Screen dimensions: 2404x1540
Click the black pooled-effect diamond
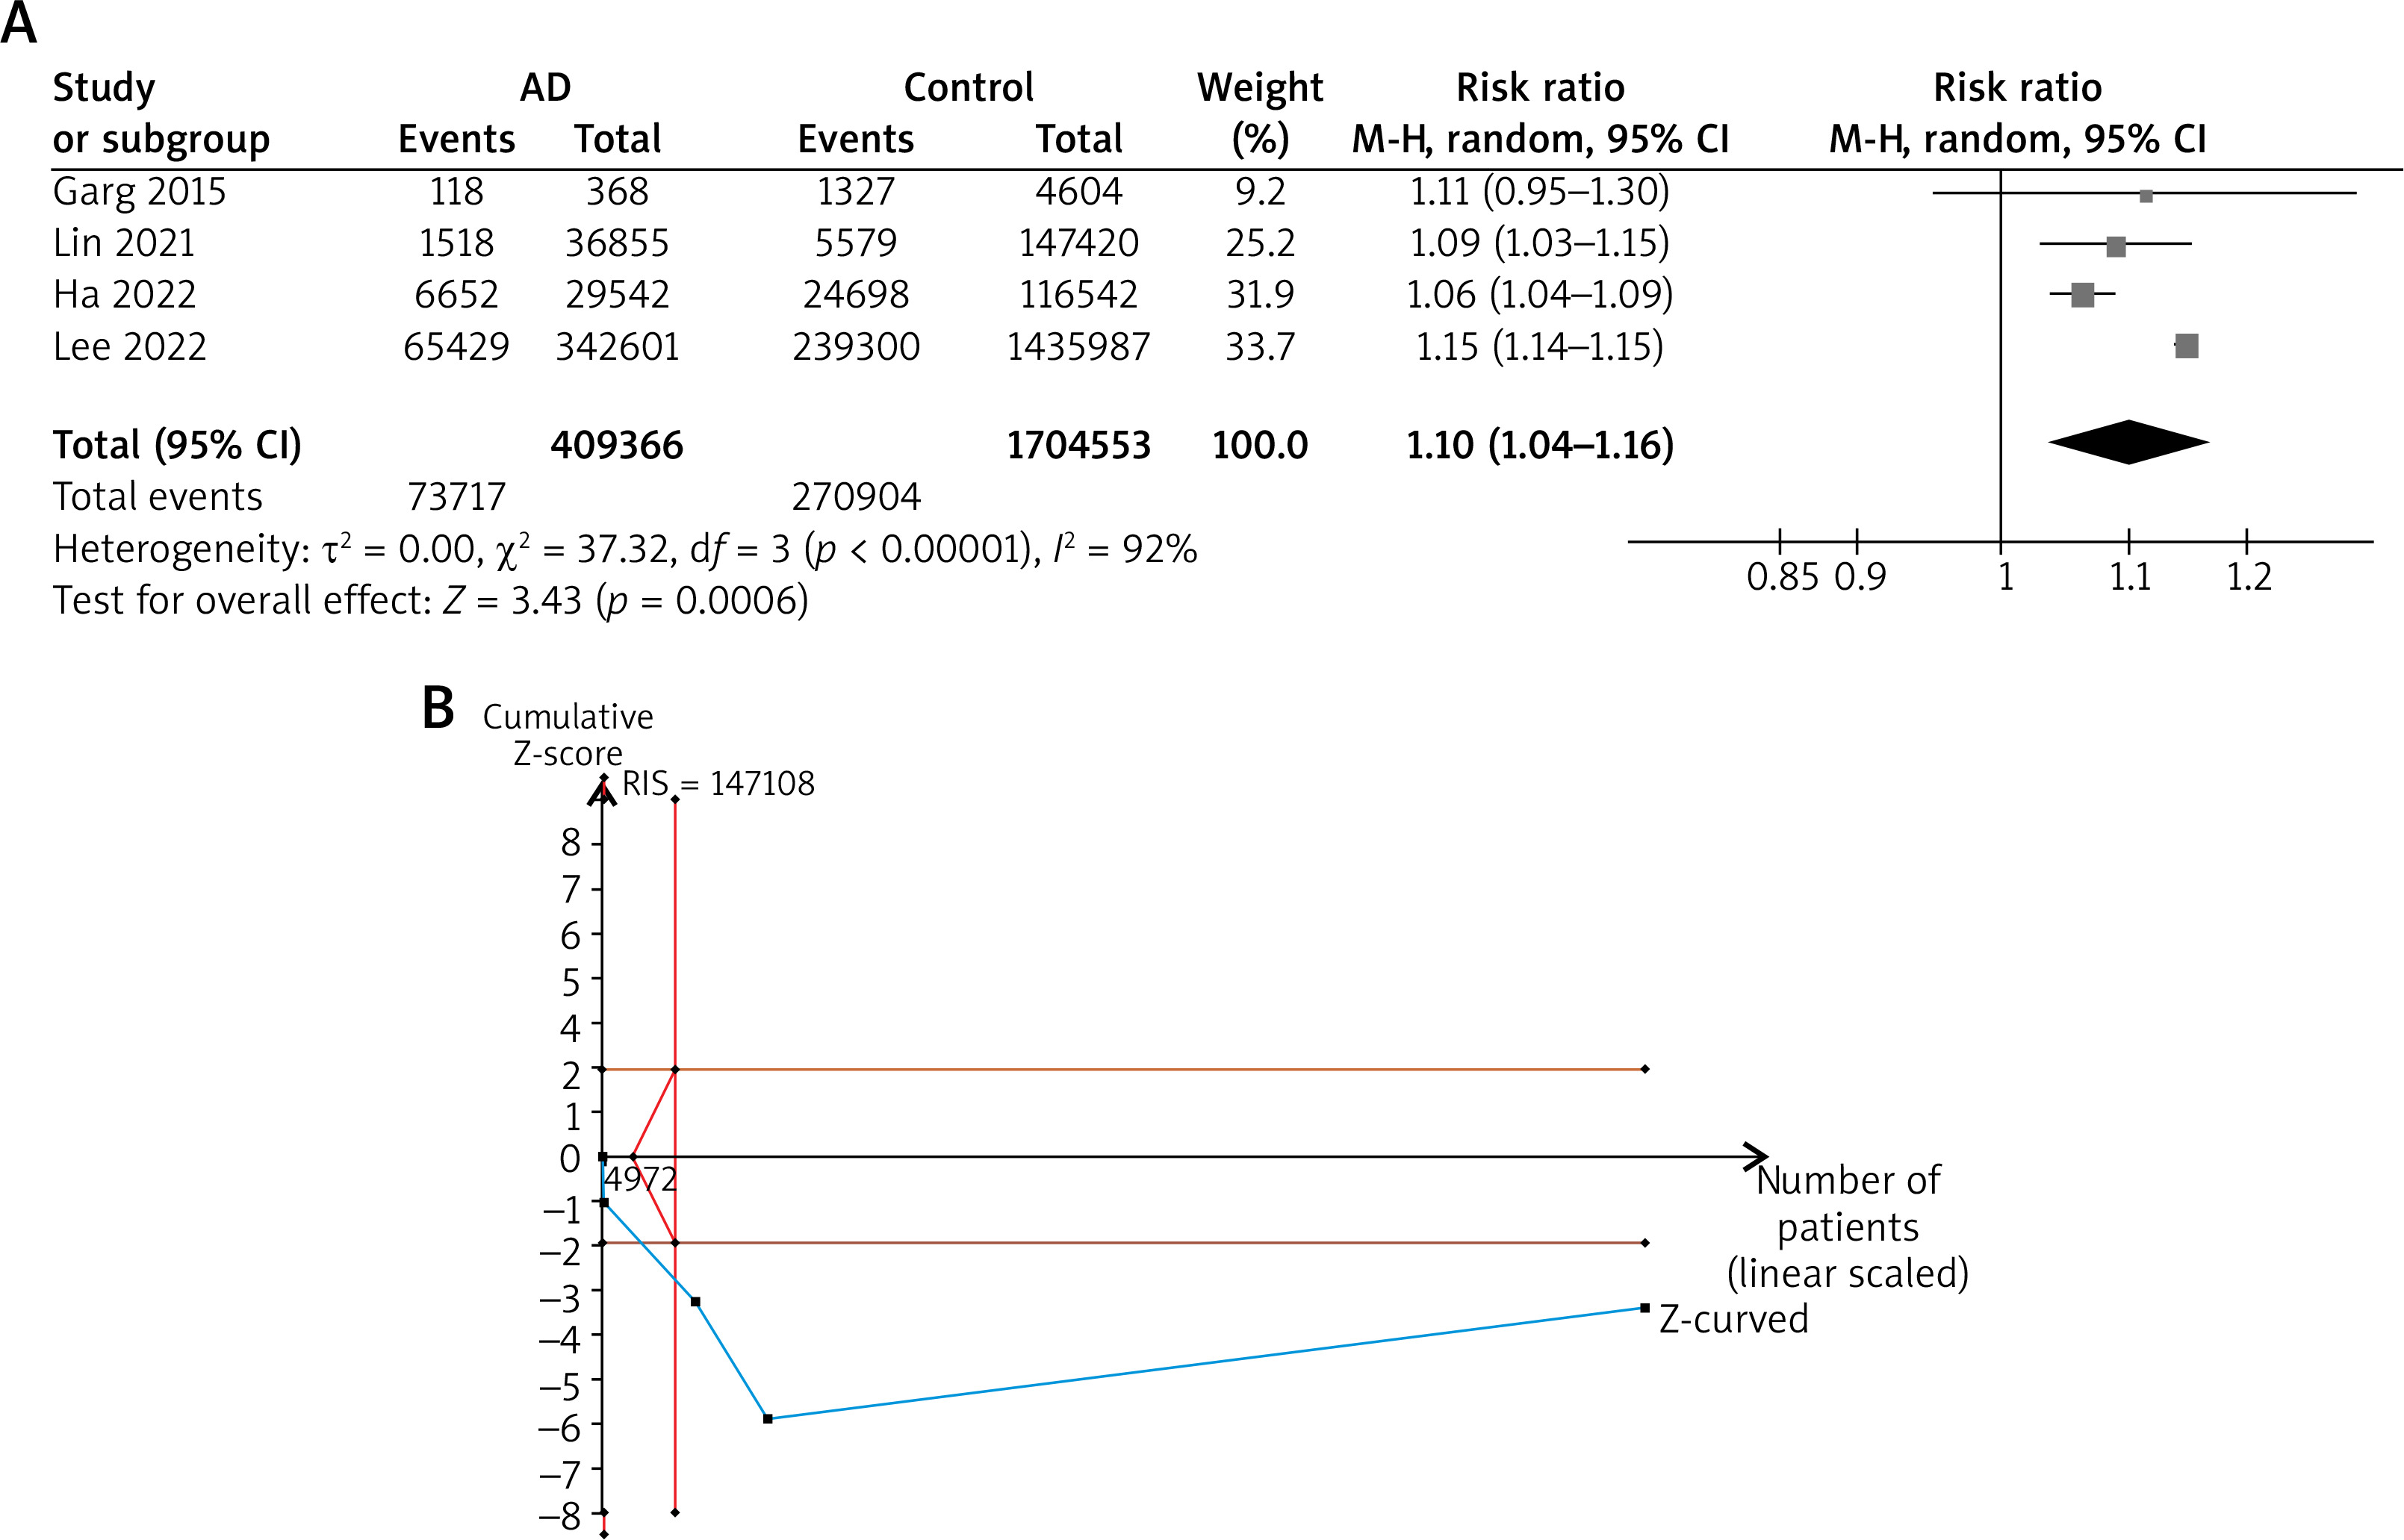tap(2128, 442)
